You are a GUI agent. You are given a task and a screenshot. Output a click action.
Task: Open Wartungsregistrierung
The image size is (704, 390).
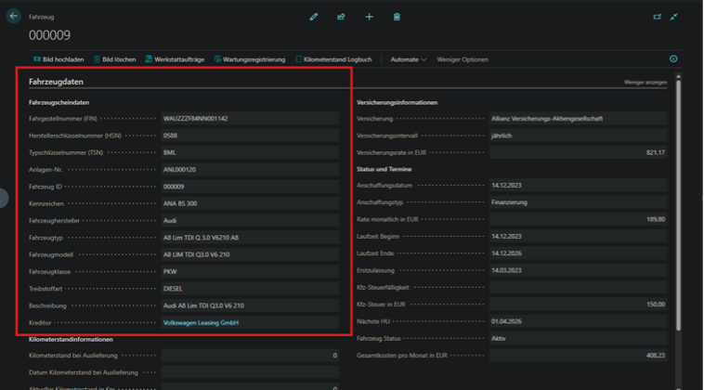tap(249, 59)
